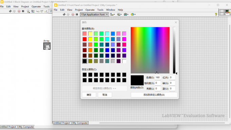Click Abort Execution button in Front Panel toolbar

point(73,14)
